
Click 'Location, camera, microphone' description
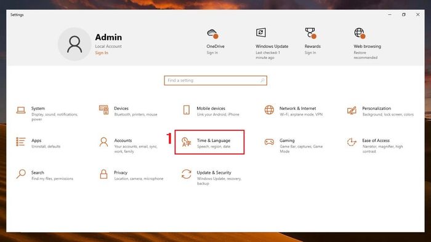[x=139, y=178]
